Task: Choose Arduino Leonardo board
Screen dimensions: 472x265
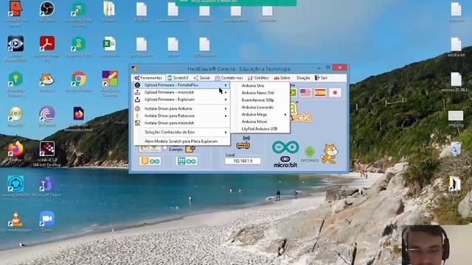Action: 260,107
